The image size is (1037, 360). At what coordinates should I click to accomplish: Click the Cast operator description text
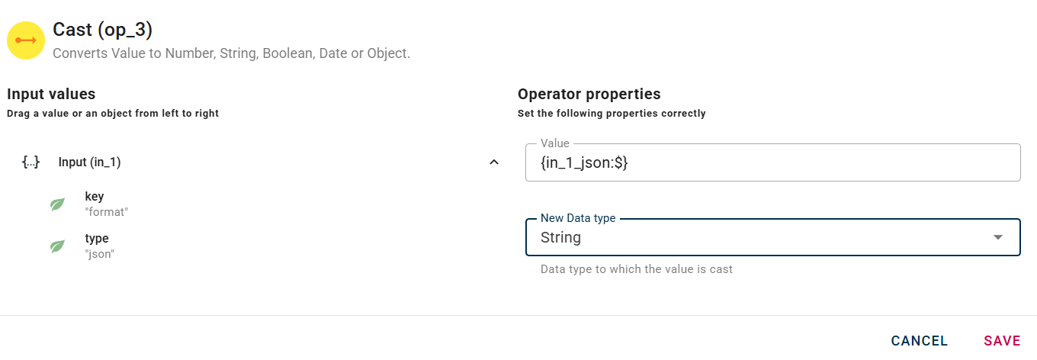(x=231, y=54)
